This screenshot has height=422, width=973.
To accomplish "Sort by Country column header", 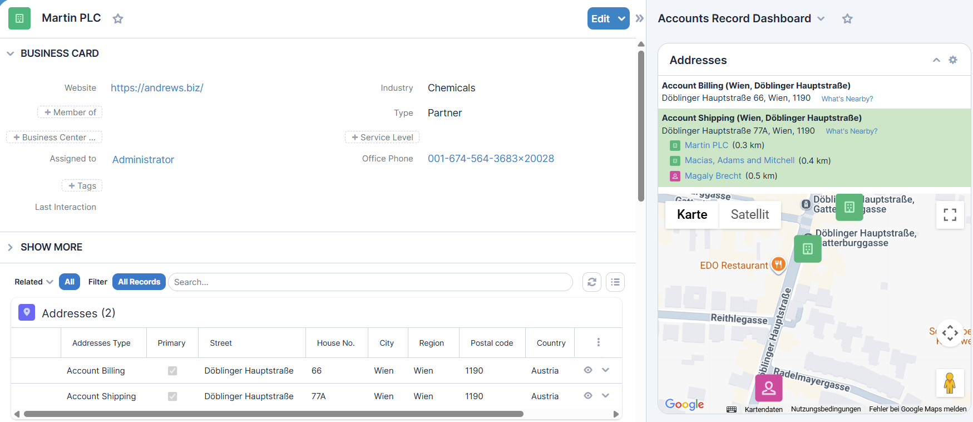I will point(551,343).
